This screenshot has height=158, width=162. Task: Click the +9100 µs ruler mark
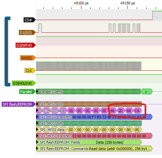coord(81,3)
